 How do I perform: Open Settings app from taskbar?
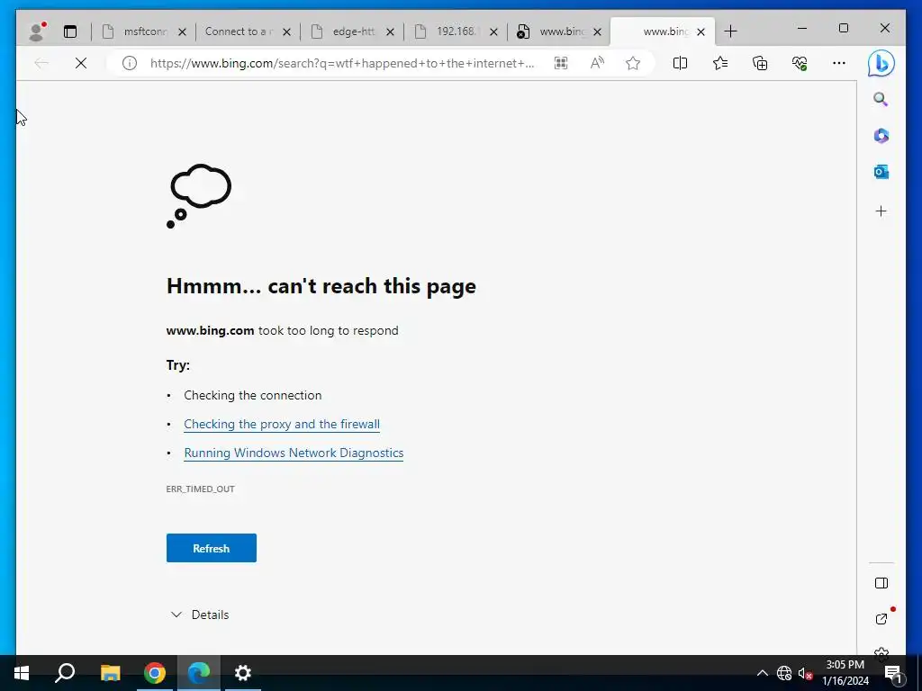pyautogui.click(x=243, y=673)
